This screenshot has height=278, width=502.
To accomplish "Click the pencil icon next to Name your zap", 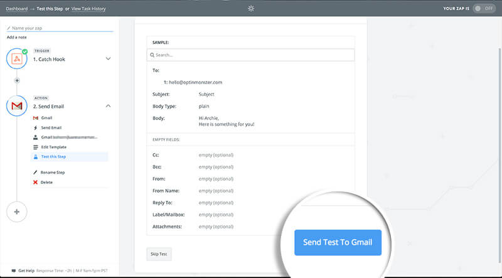I will (9, 28).
